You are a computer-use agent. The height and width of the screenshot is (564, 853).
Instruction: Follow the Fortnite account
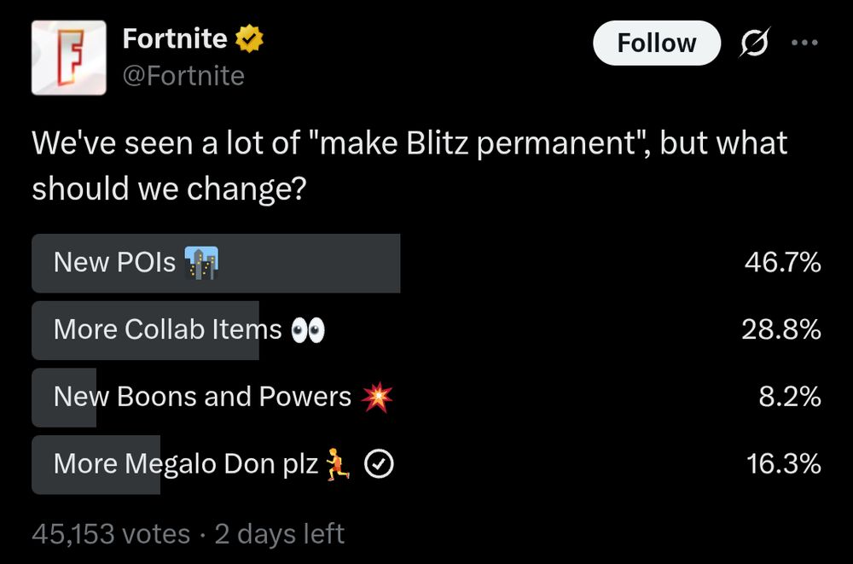pyautogui.click(x=657, y=43)
